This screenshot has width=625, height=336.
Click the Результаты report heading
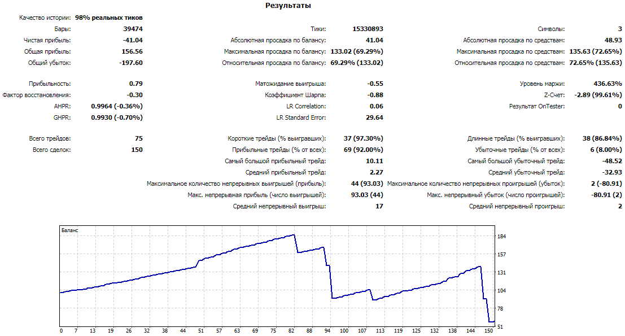coord(288,6)
